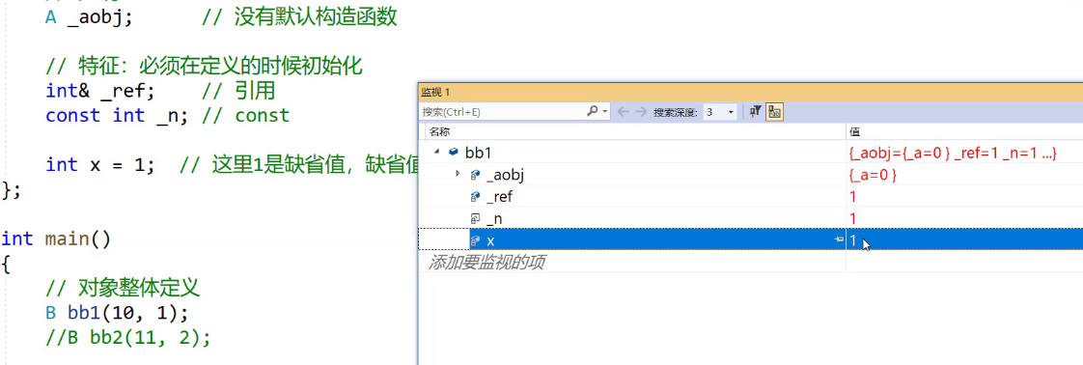This screenshot has width=1083, height=365.
Task: Click the value 1 of x
Action: [x=853, y=240]
